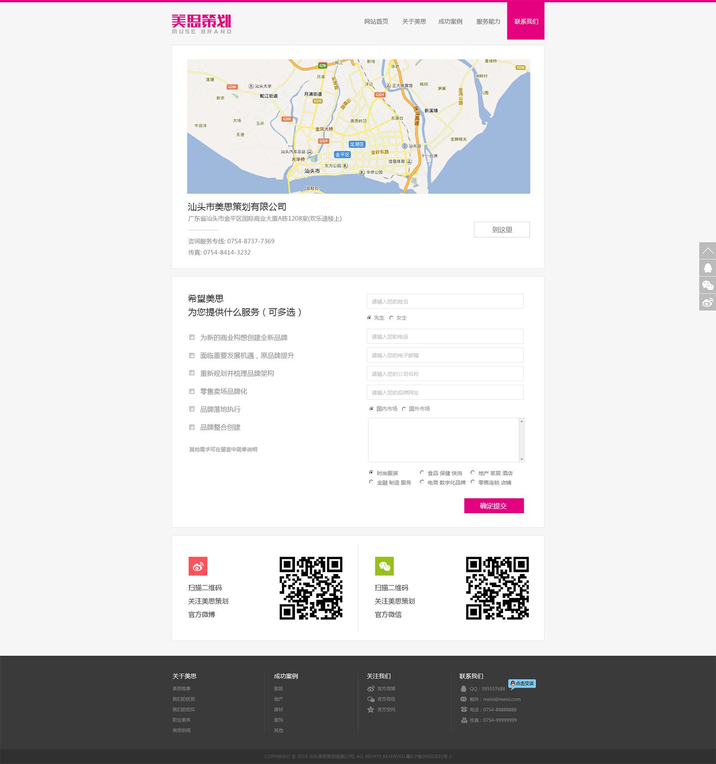This screenshot has width=716, height=764.
Task: Select the 女士 radio button
Action: pyautogui.click(x=391, y=318)
